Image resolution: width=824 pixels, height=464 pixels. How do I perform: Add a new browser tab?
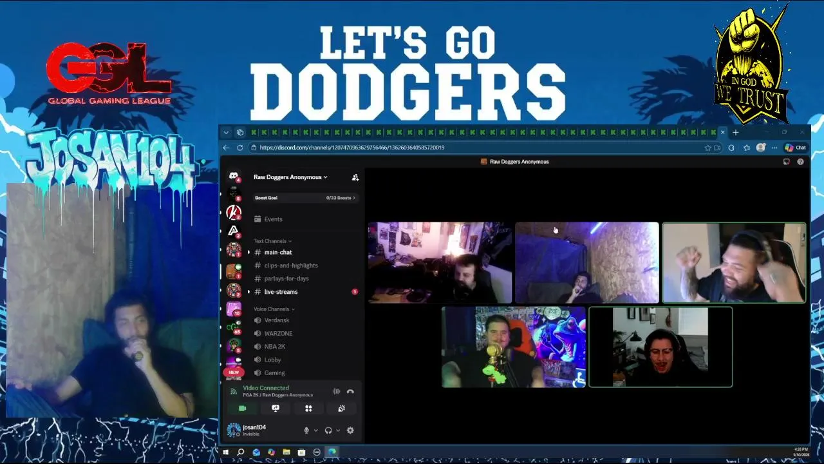pos(735,132)
